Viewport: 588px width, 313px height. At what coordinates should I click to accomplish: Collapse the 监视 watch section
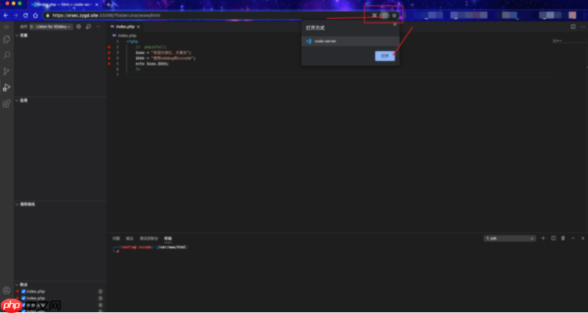pos(60,101)
